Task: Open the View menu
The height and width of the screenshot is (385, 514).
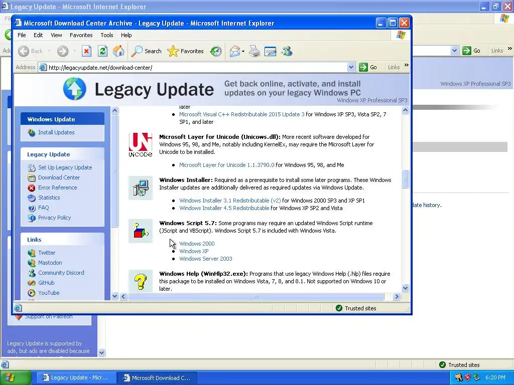Action: pyautogui.click(x=56, y=35)
